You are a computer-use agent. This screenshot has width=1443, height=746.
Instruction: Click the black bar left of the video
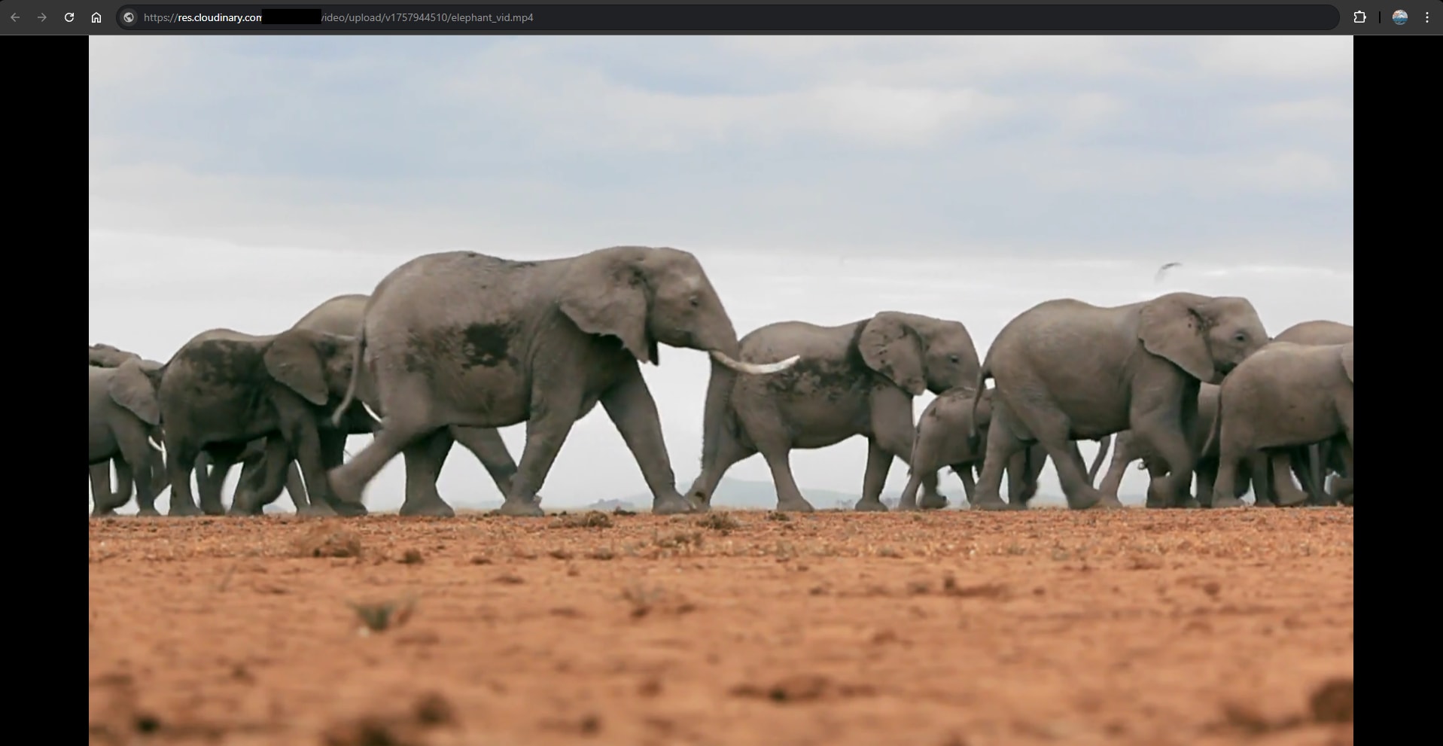tap(44, 376)
